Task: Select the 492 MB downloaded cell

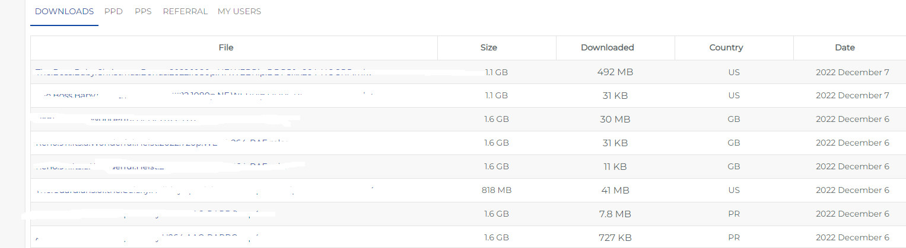Action: pyautogui.click(x=615, y=72)
